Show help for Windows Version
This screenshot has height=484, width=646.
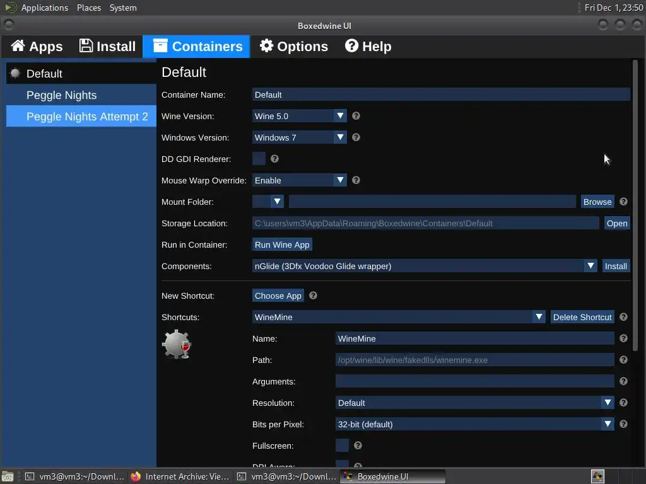pos(356,137)
